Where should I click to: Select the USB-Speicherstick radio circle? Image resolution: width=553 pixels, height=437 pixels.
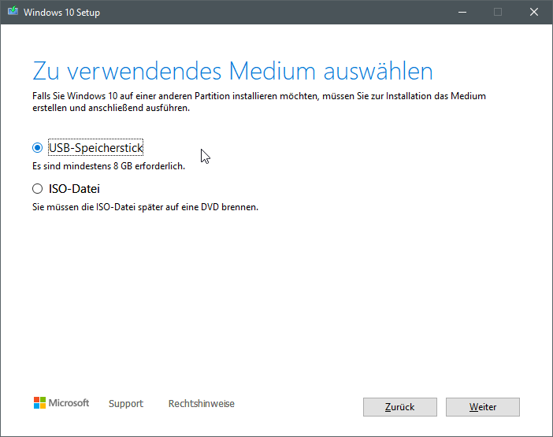[x=37, y=147]
